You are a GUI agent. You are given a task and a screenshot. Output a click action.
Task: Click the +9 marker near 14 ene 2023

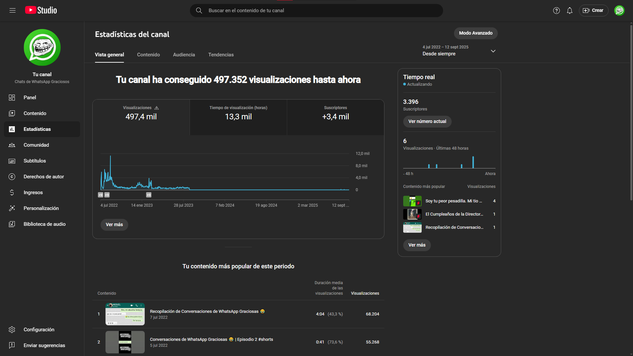[149, 195]
